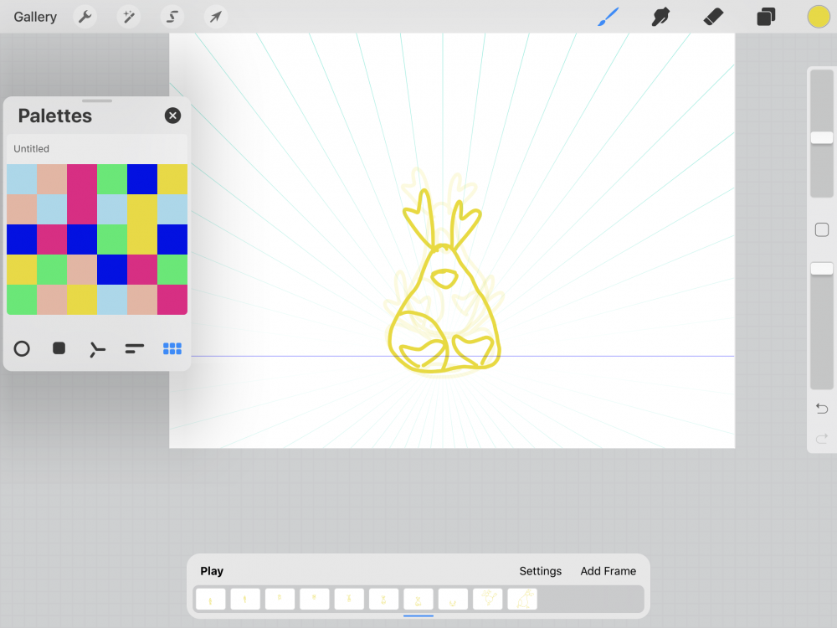Select the sixth frame thumbnail in timeline
The image size is (837, 628).
coord(384,600)
